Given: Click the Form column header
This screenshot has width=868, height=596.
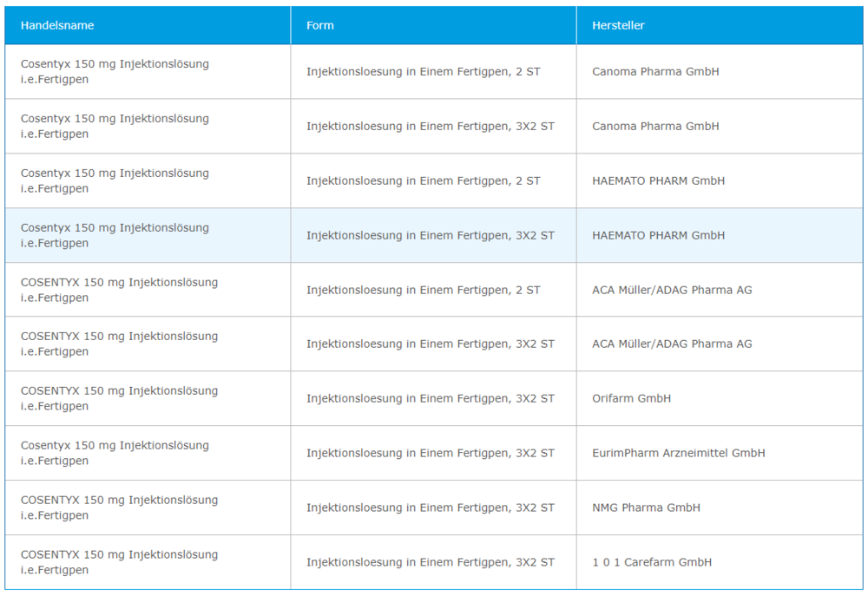Looking at the screenshot, I should tap(320, 25).
